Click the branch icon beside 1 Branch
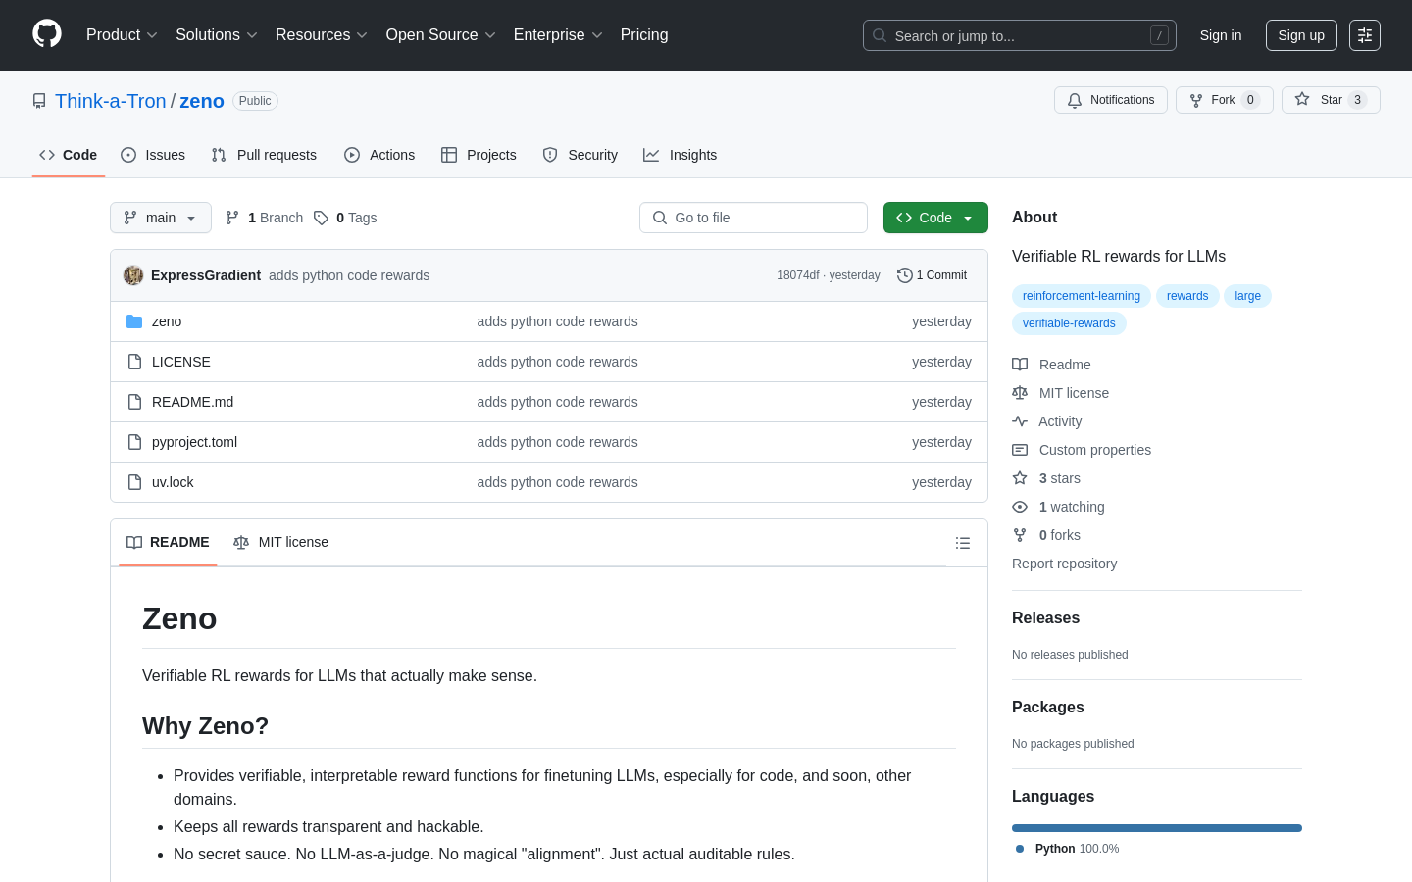Image resolution: width=1412 pixels, height=882 pixels. coord(232,218)
